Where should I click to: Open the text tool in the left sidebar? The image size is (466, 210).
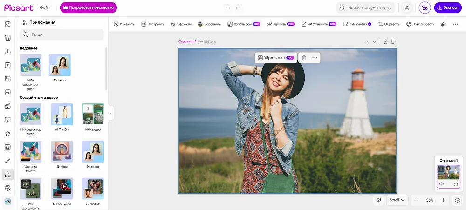coord(7,65)
